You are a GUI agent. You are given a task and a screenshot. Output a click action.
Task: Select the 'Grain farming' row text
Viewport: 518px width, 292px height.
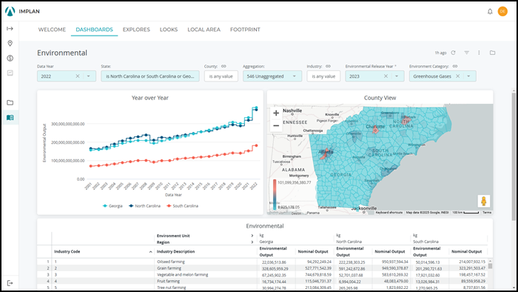click(x=169, y=268)
